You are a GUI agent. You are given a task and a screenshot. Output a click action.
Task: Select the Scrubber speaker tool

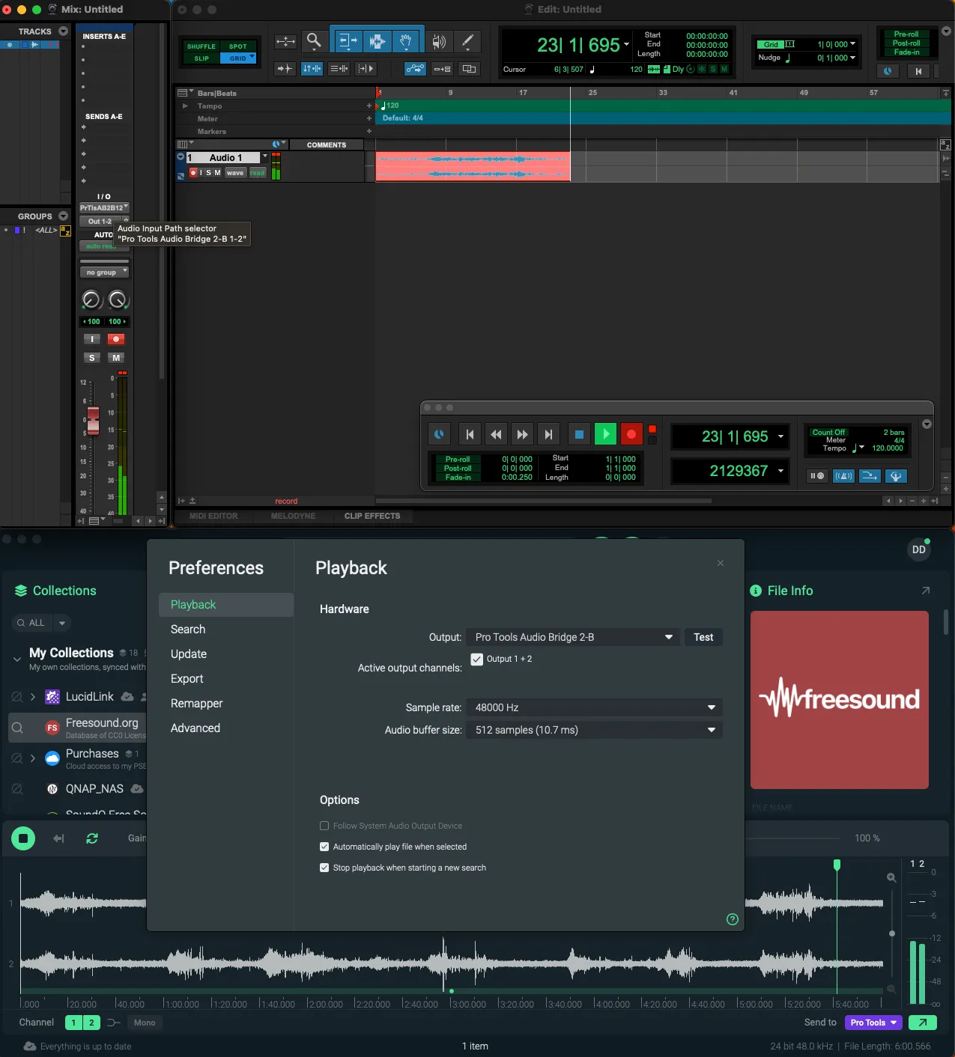(x=439, y=41)
